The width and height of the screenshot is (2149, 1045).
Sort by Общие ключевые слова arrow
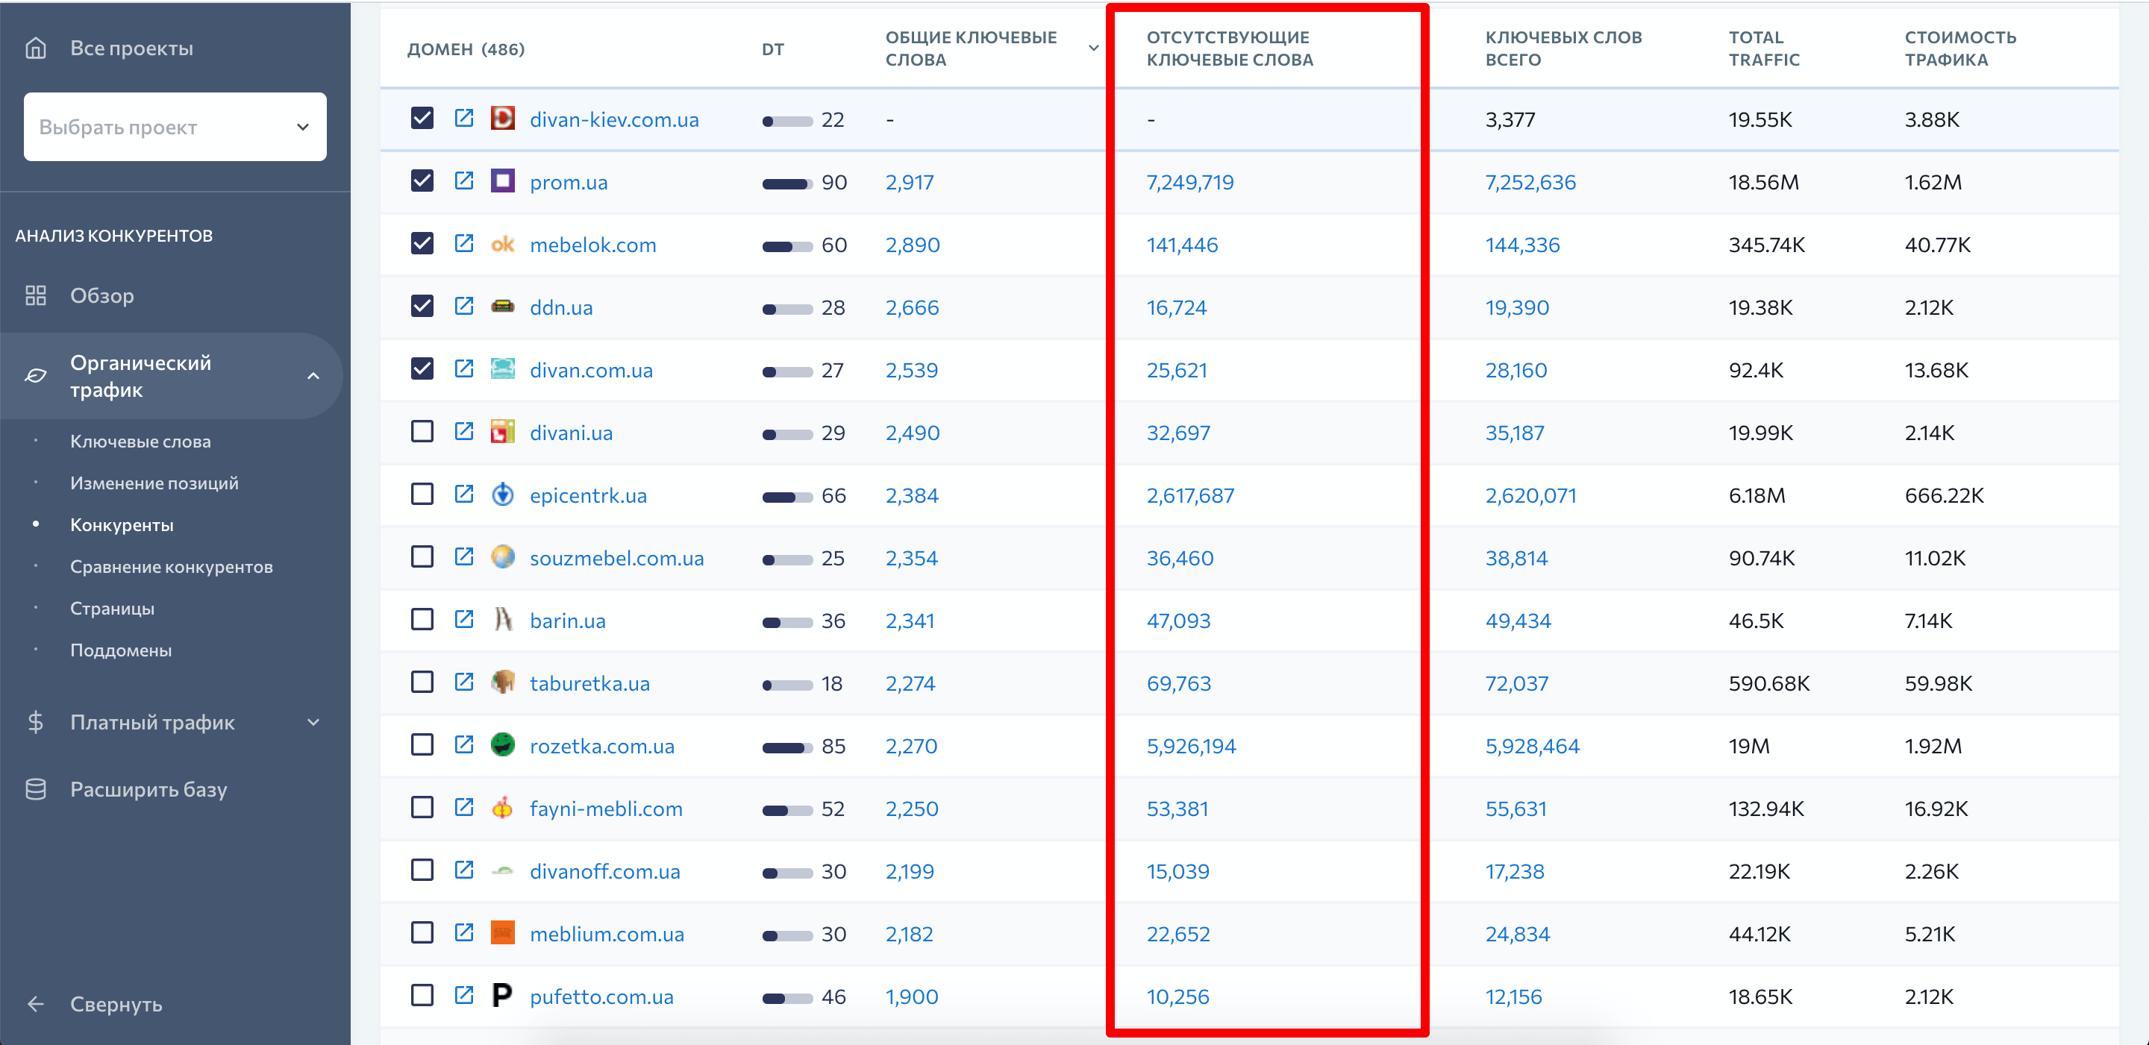tap(1093, 48)
